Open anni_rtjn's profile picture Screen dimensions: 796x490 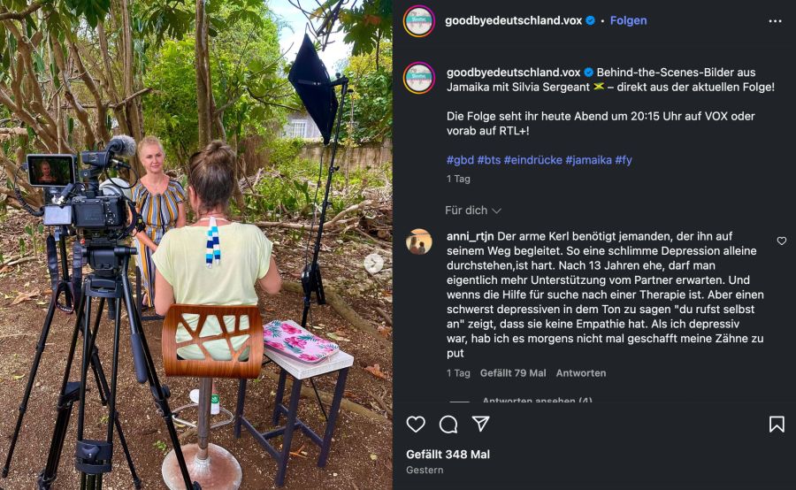tap(418, 241)
